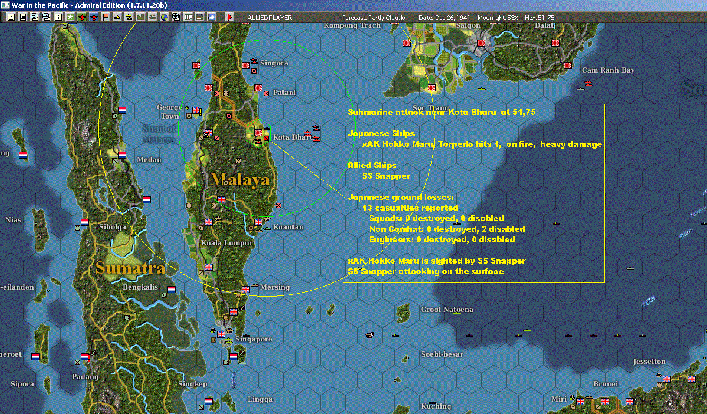Select the red plane on blue background icon
This screenshot has height=414, width=707.
(x=94, y=17)
